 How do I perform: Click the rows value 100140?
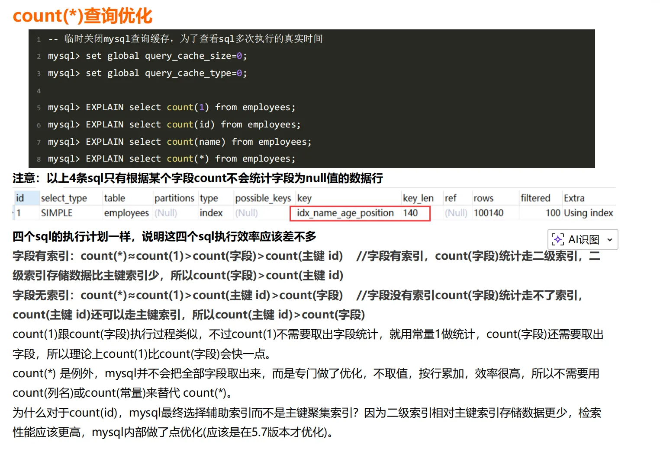point(489,213)
